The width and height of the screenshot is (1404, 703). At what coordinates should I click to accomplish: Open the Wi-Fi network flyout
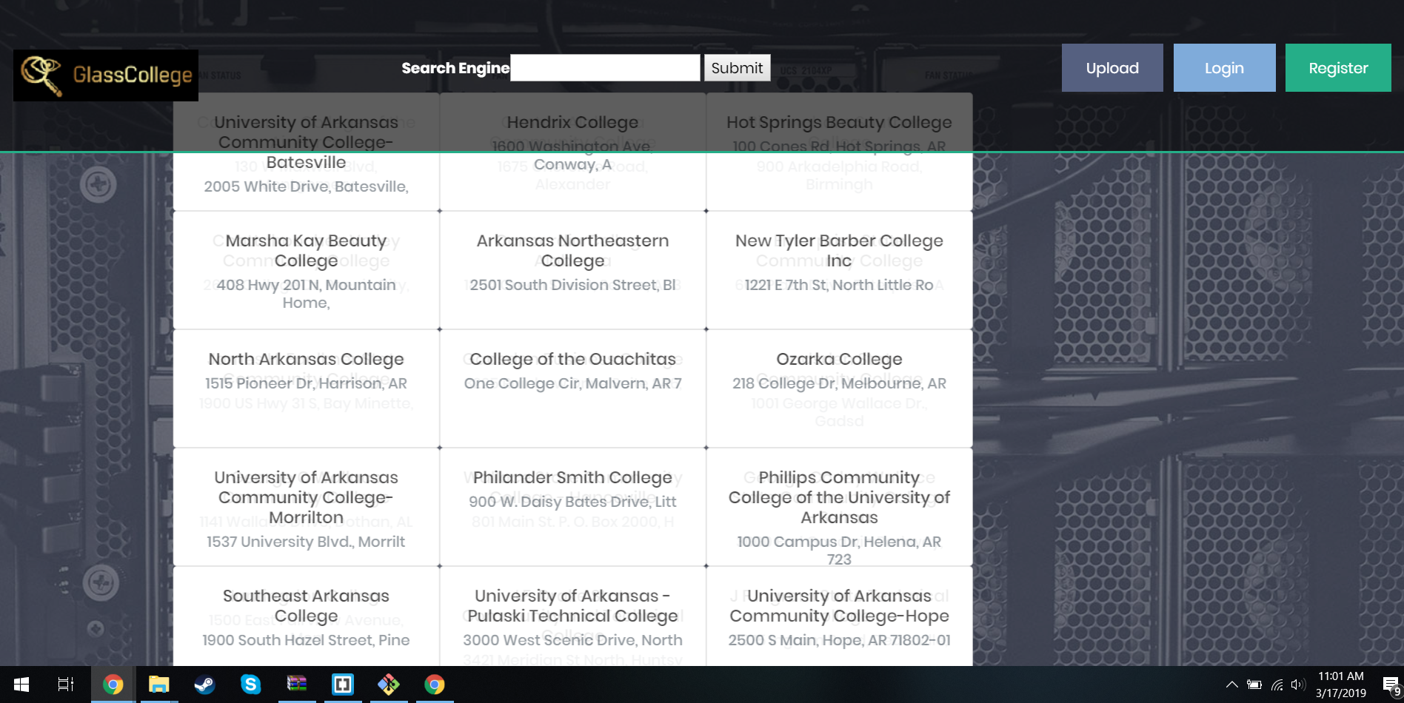point(1277,684)
